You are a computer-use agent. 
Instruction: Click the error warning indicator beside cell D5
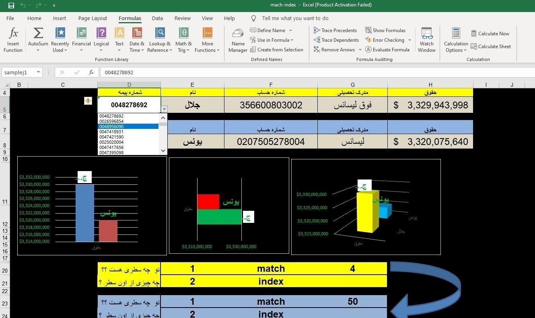click(x=88, y=101)
